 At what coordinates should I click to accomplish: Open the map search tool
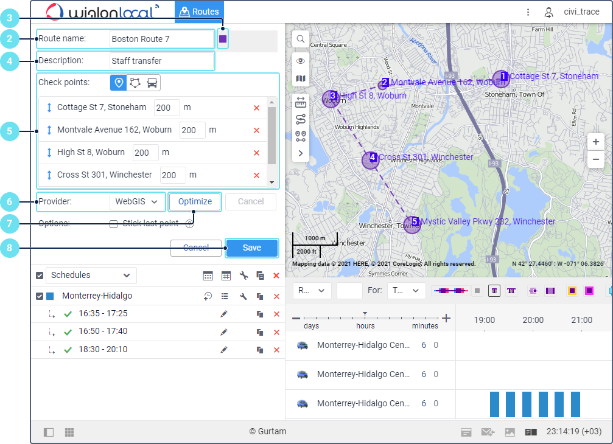pos(300,39)
